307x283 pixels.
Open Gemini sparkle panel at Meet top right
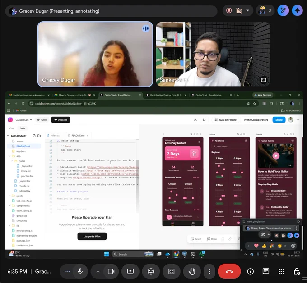click(297, 10)
